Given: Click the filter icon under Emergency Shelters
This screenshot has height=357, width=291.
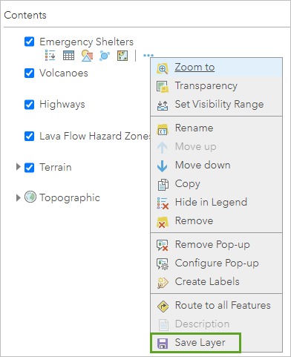Looking at the screenshot, I should 105,56.
